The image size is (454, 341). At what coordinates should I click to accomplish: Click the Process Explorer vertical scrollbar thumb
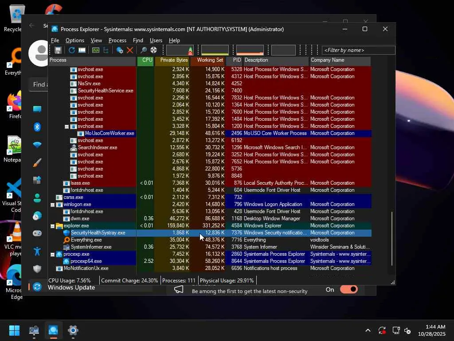click(x=392, y=238)
